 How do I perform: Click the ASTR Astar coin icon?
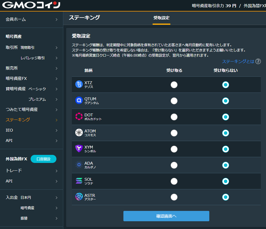point(79,197)
